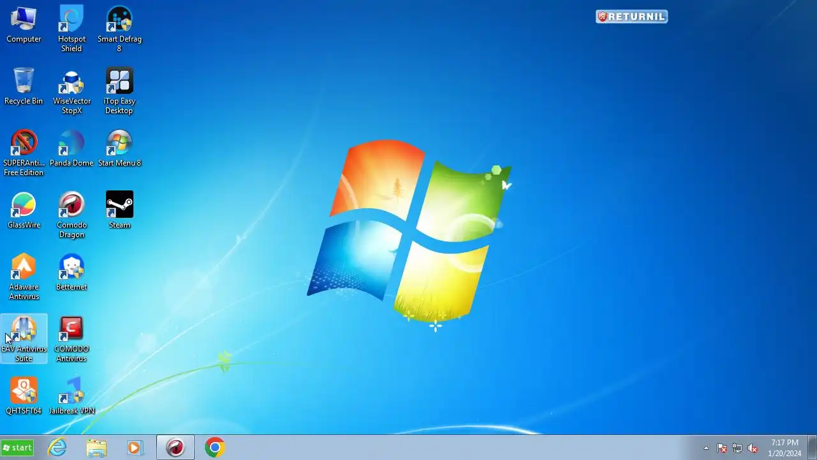Select the Jailbreak VPN shortcut
This screenshot has width=817, height=460.
tap(71, 397)
